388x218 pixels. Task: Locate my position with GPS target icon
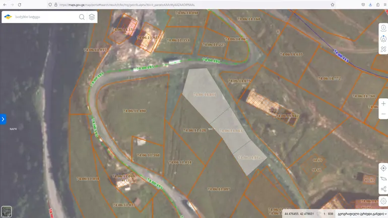pyautogui.click(x=383, y=168)
